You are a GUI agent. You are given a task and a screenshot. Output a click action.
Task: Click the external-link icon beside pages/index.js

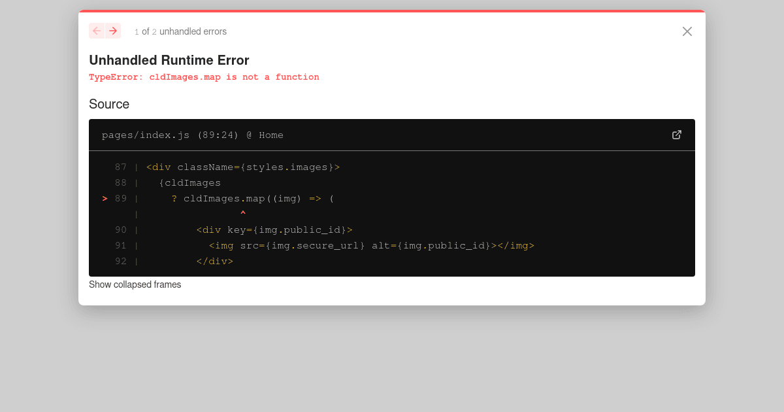point(677,135)
